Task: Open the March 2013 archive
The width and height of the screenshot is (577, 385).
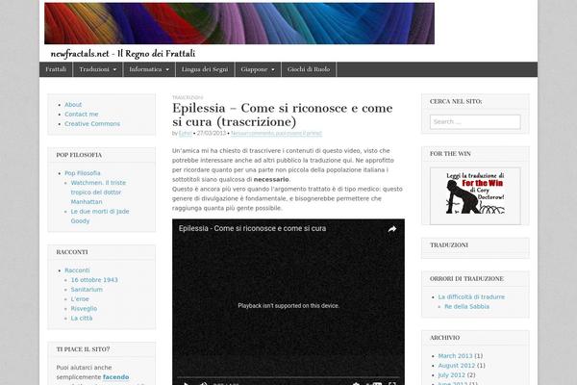Action: pos(455,356)
